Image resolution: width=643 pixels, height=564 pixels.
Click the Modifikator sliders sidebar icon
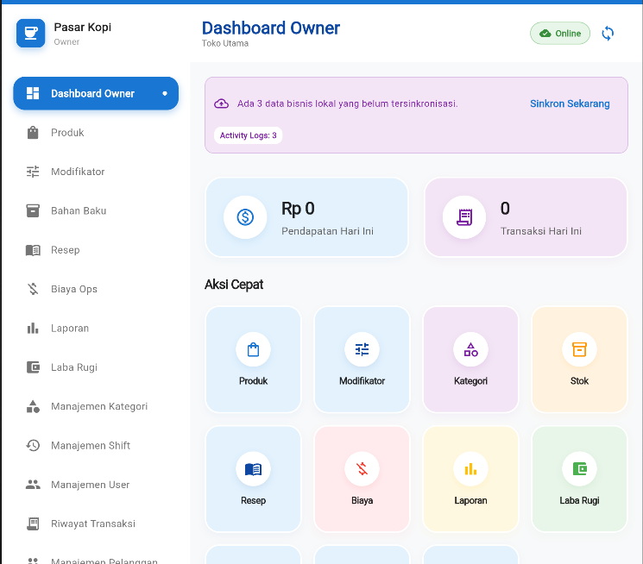(x=33, y=172)
